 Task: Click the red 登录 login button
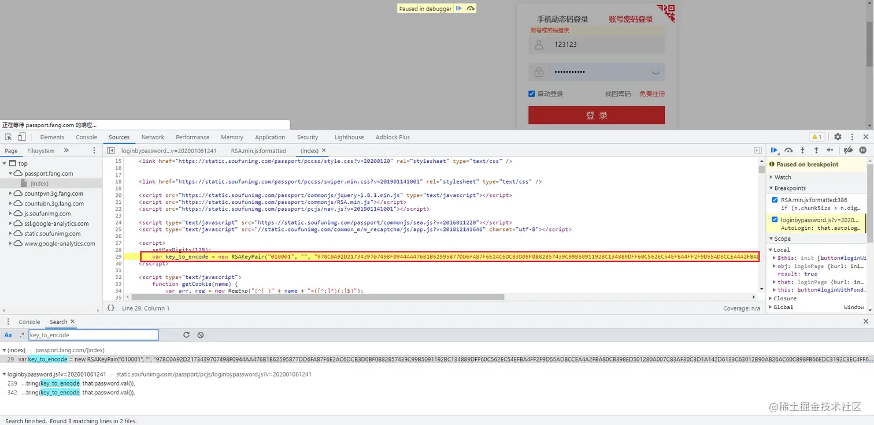pyautogui.click(x=597, y=115)
